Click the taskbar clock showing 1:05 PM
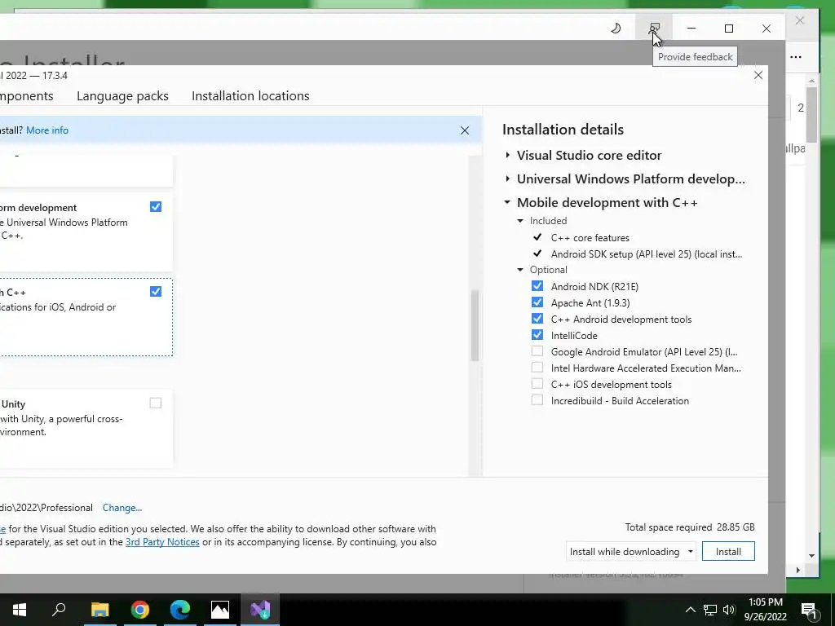835x626 pixels. point(765,610)
